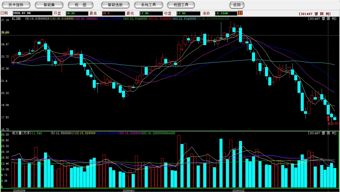The width and height of the screenshot is (340, 192).
Task: Select the 最高 value field 18.9
Action: pos(113,13)
